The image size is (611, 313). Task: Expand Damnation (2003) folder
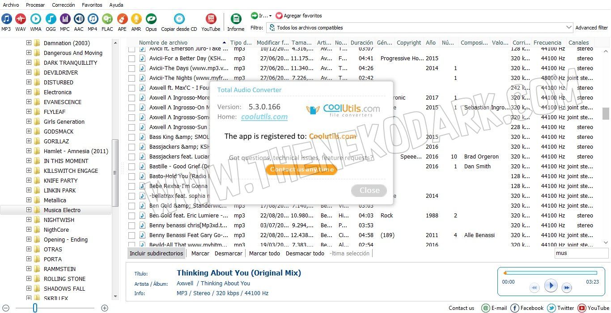[29, 43]
